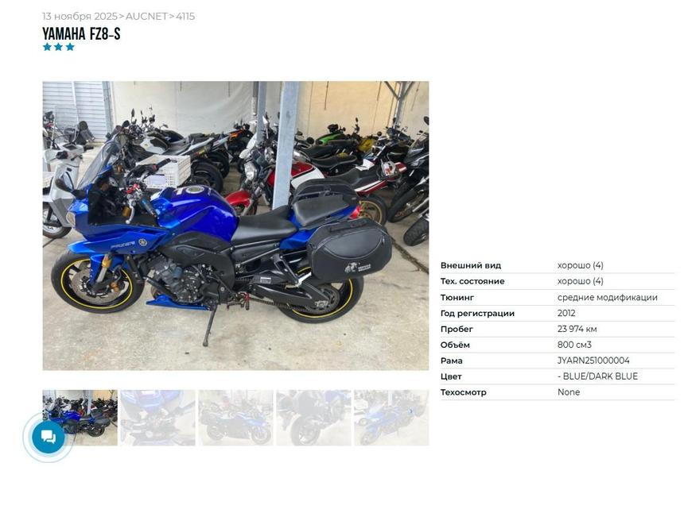Open the live chat bubble icon

(x=49, y=437)
